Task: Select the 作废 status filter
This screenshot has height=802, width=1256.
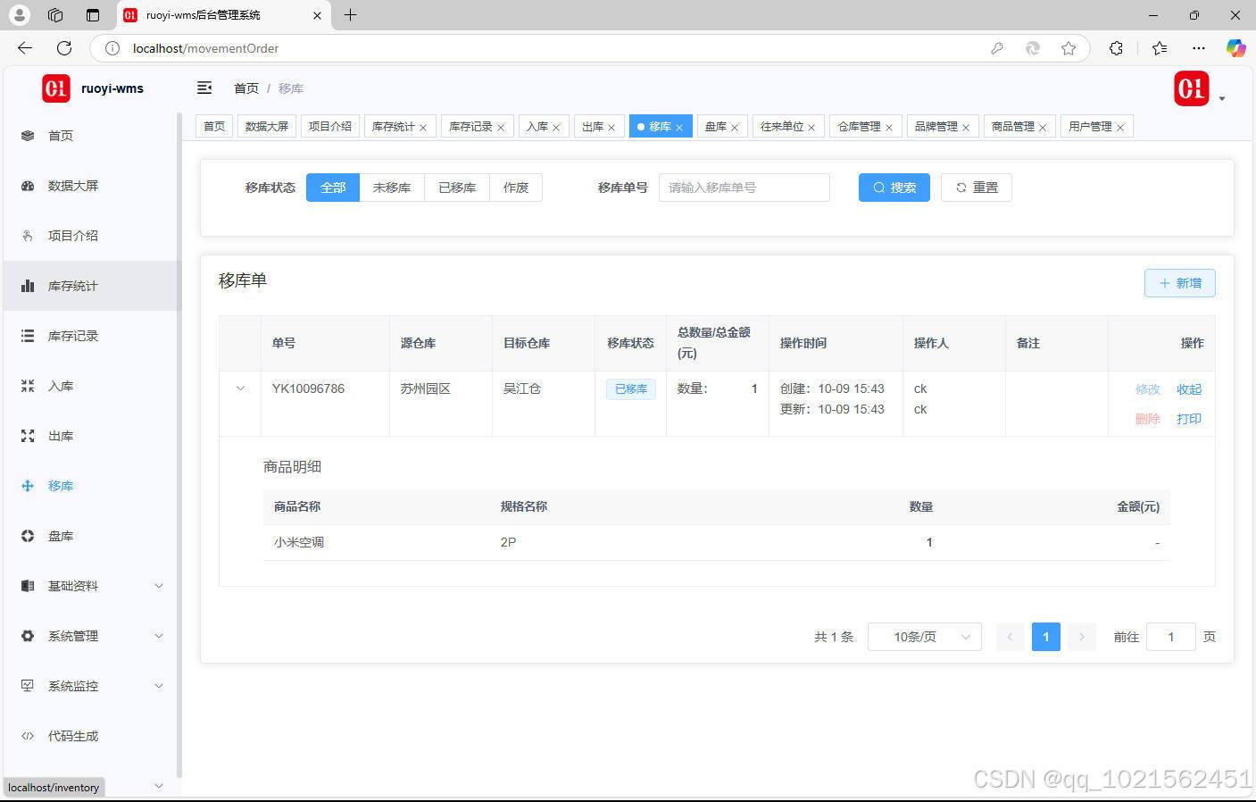Action: tap(516, 188)
